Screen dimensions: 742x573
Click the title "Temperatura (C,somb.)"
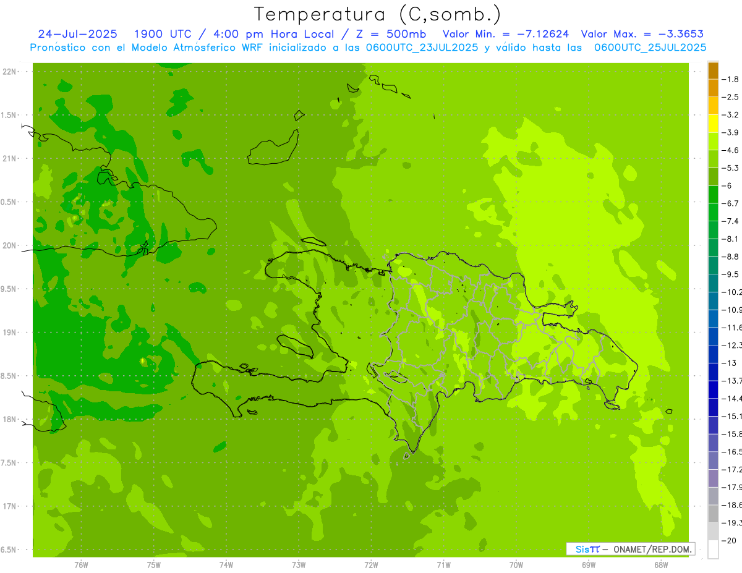coord(377,14)
